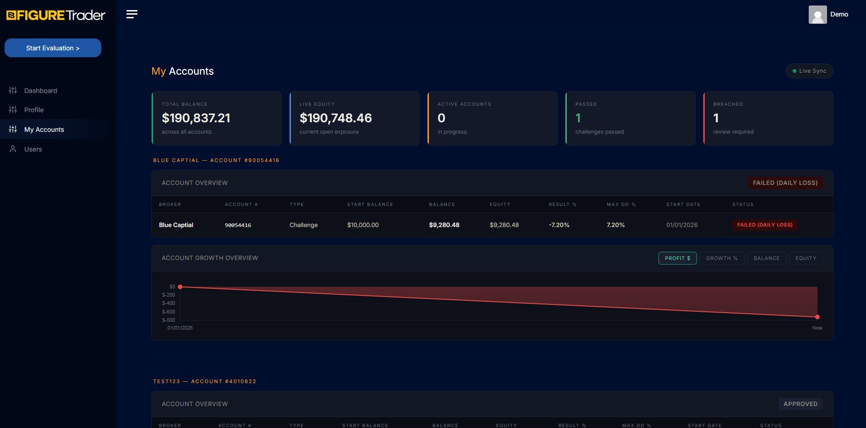This screenshot has width=866, height=428.
Task: Select the Users menu item
Action: [33, 149]
